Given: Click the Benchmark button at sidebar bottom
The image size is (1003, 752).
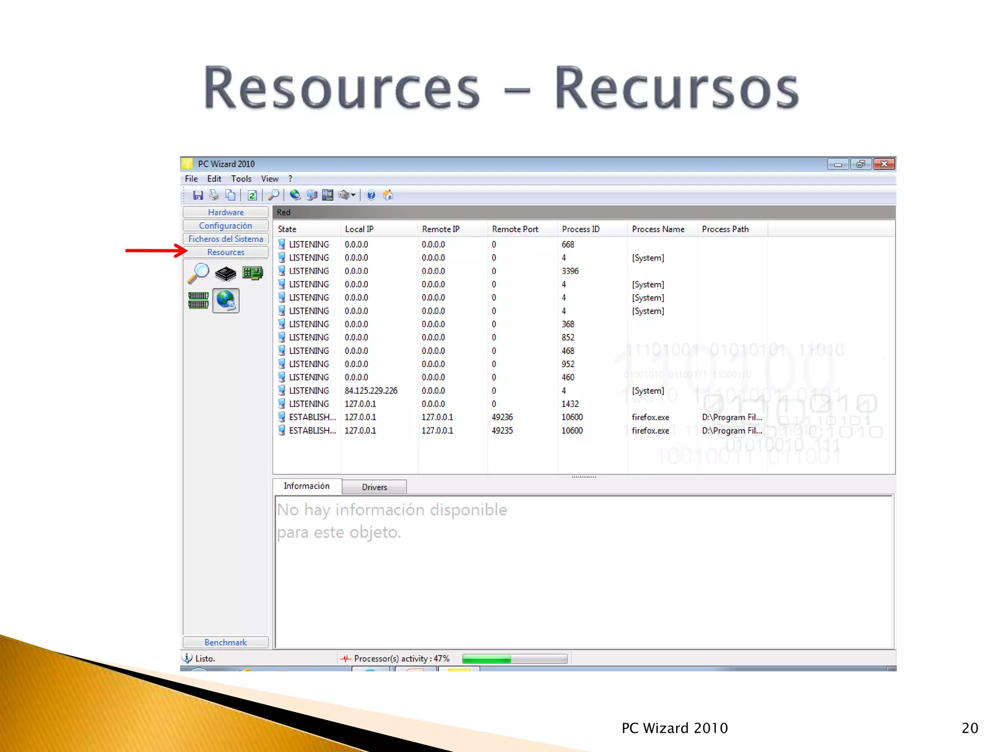Looking at the screenshot, I should [x=225, y=642].
